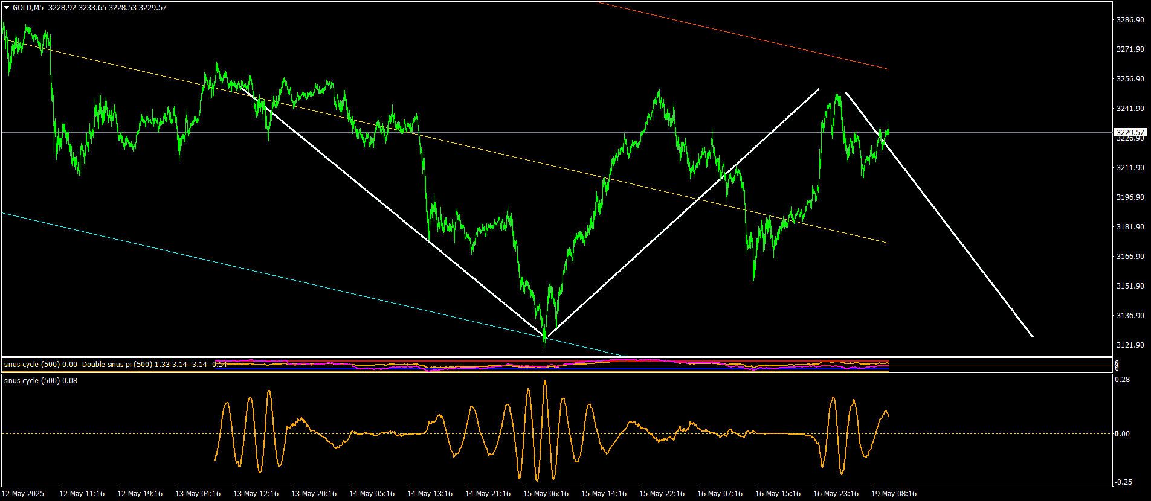Select the 3166.90 price level on the axis
This screenshot has width=1151, height=501.
(x=1130, y=257)
